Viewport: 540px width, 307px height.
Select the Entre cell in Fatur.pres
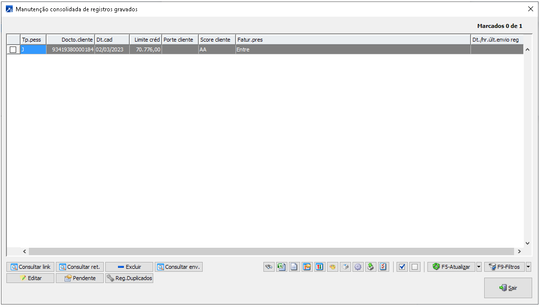pyautogui.click(x=353, y=49)
